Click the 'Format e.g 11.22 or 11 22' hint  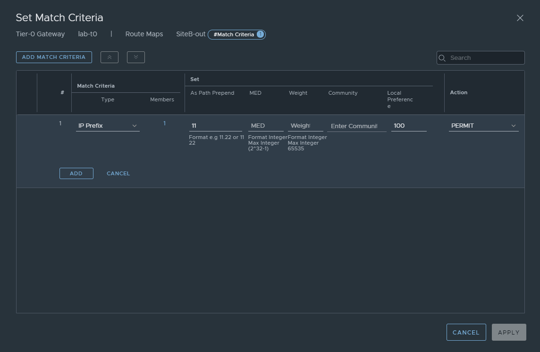pos(216,140)
